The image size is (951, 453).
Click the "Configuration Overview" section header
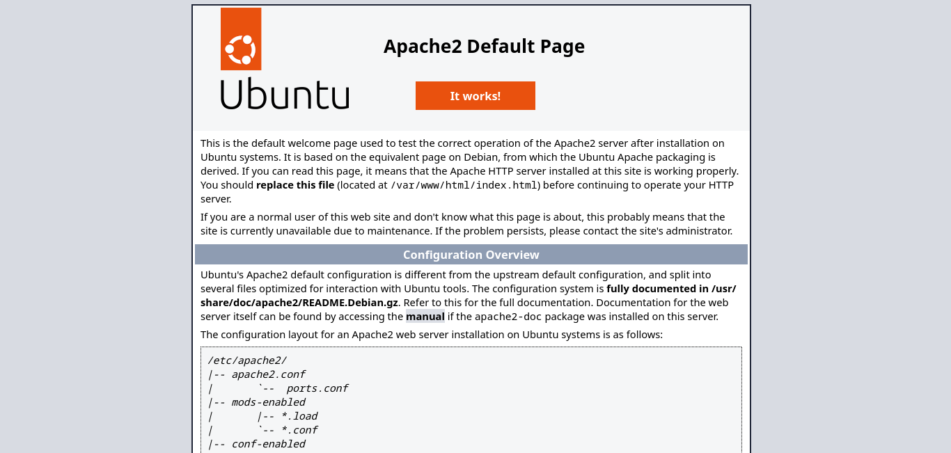pyautogui.click(x=471, y=255)
